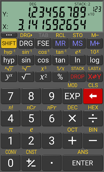Image resolution: width=104 pixels, height=172 pixels.
Task: Tap the hyp function key
Action: 9,60
